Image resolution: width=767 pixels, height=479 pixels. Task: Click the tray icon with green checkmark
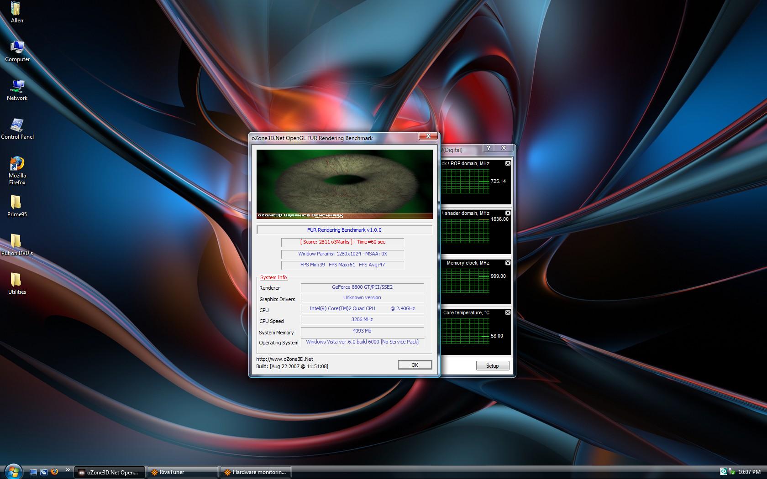(x=732, y=472)
